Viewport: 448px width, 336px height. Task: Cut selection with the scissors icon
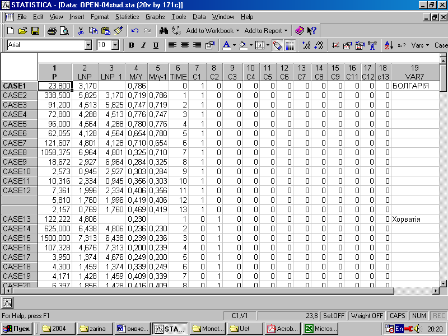coord(81,31)
